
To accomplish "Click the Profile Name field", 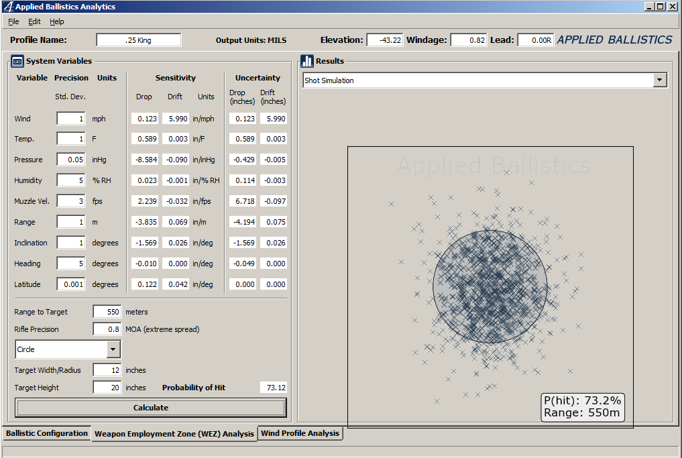I will click(138, 40).
